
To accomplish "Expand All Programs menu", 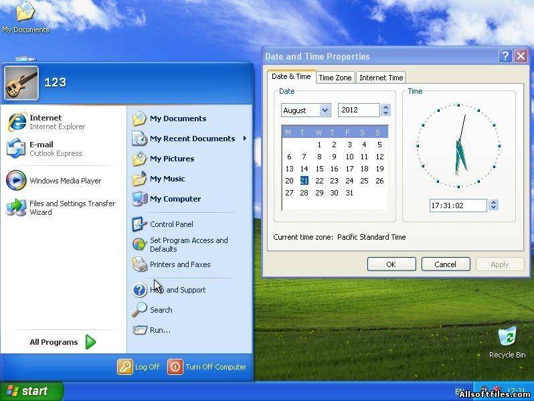I will pyautogui.click(x=63, y=342).
